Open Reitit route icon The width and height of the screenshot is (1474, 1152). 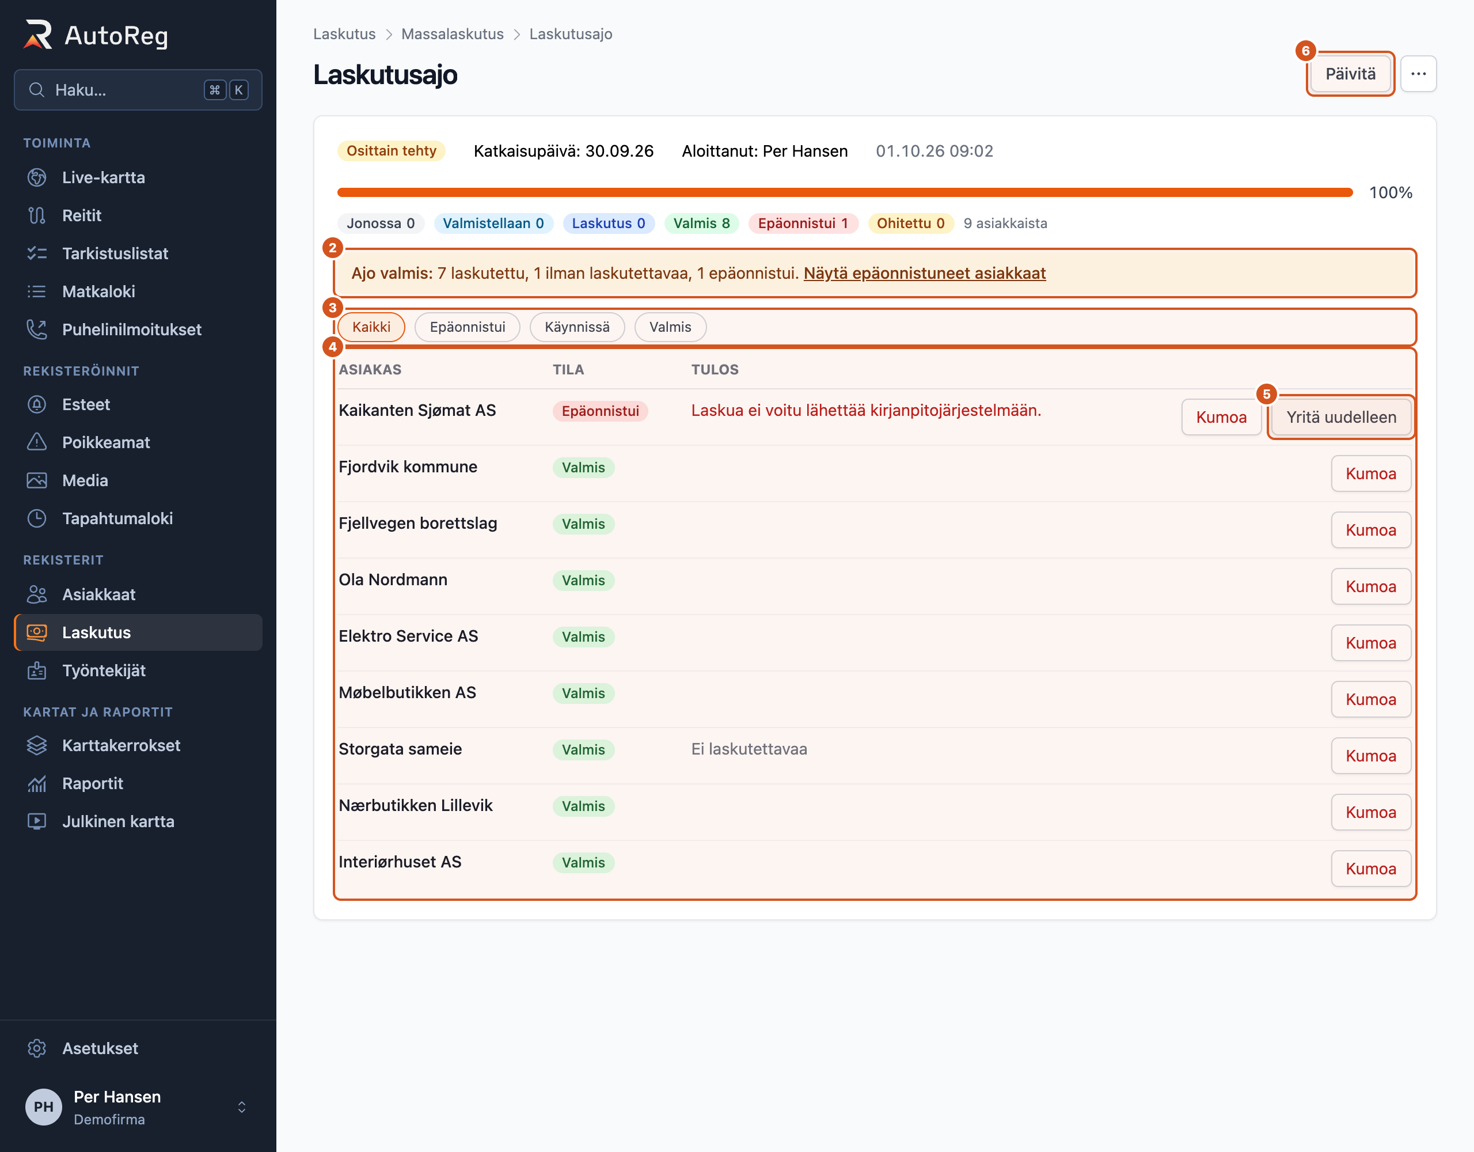36,215
